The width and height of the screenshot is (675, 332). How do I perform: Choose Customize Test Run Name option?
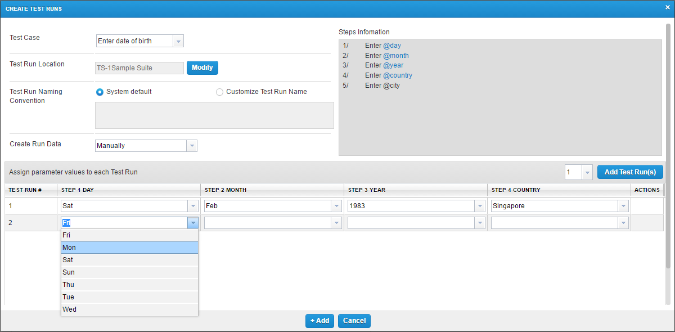[219, 92]
